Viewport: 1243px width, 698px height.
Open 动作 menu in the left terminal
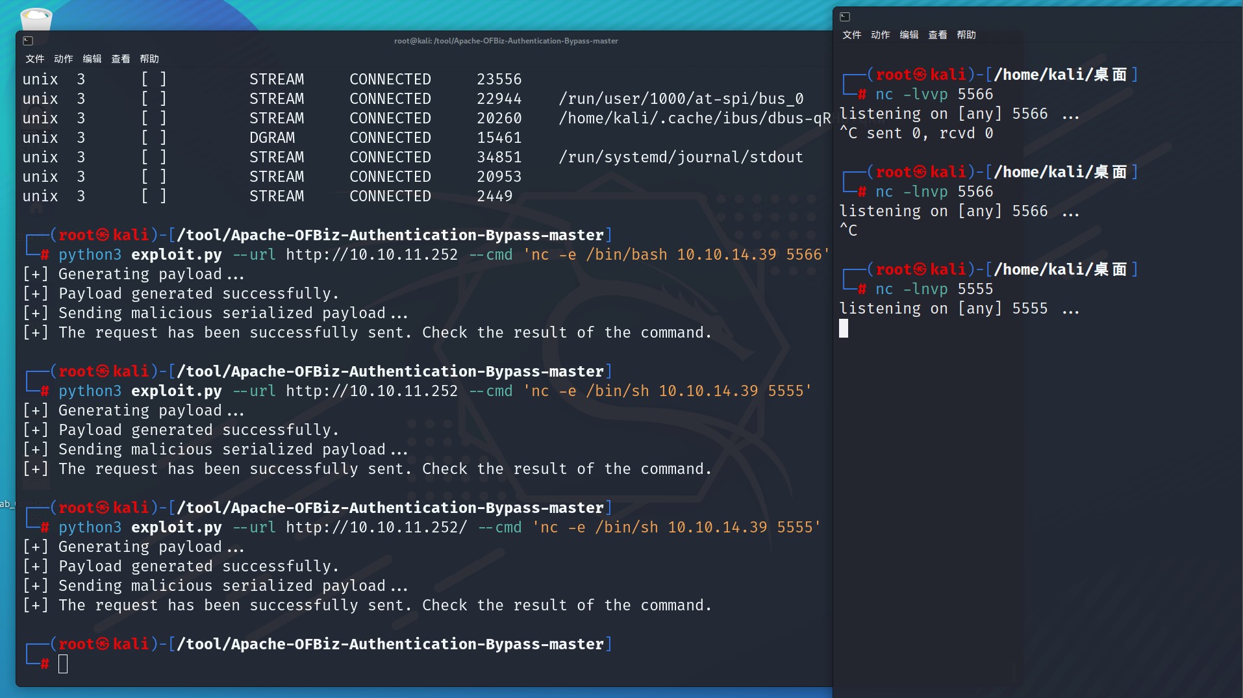tap(64, 59)
